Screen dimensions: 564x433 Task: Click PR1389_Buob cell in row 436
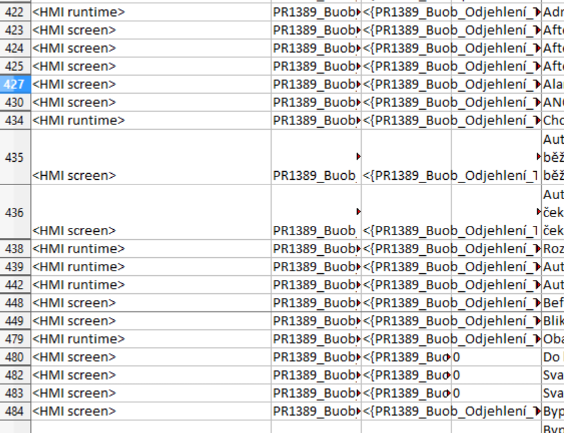pos(315,231)
